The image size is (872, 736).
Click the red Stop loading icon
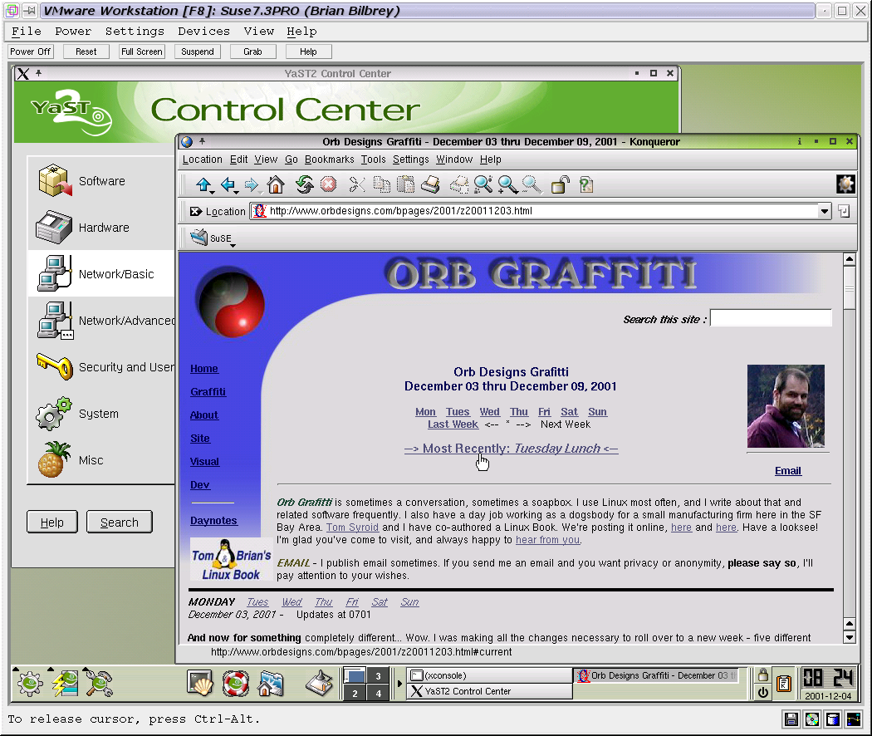(x=328, y=184)
